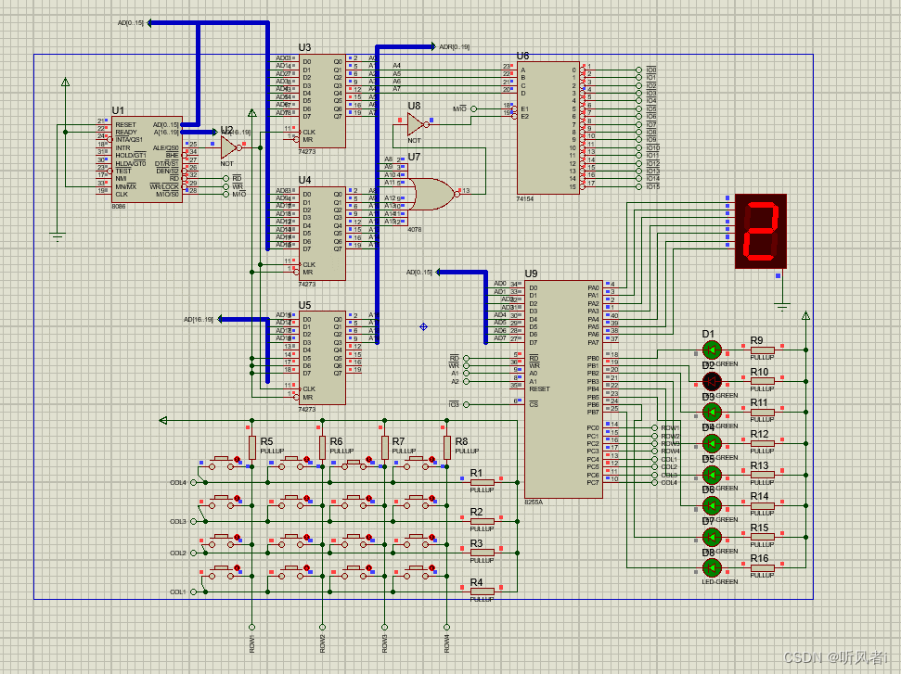Select the U6 74154 decoder chip
Viewport: 901px width, 674px height.
[548, 127]
